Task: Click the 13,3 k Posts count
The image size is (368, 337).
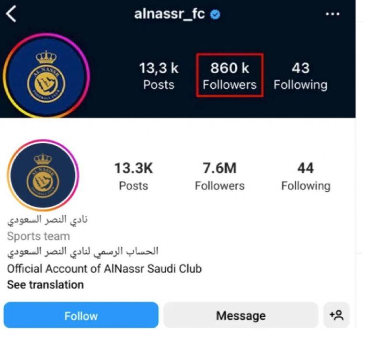Action: click(x=159, y=76)
